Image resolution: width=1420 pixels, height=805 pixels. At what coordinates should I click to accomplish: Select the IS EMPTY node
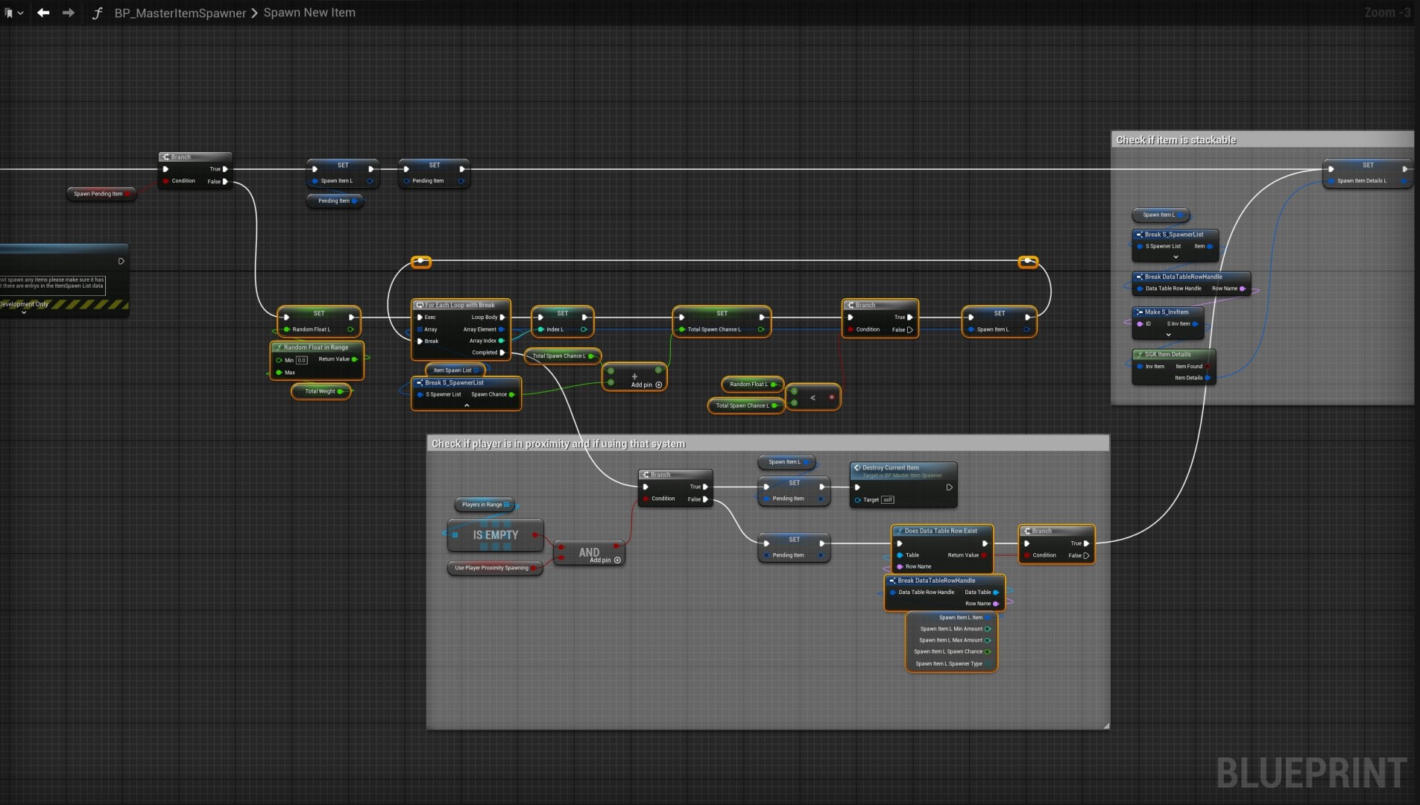pyautogui.click(x=495, y=535)
